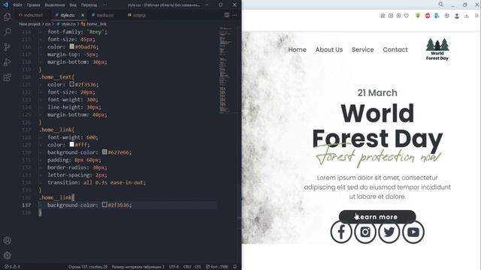Split the editor to the right
This screenshot has width=481, height=270.
227,15
